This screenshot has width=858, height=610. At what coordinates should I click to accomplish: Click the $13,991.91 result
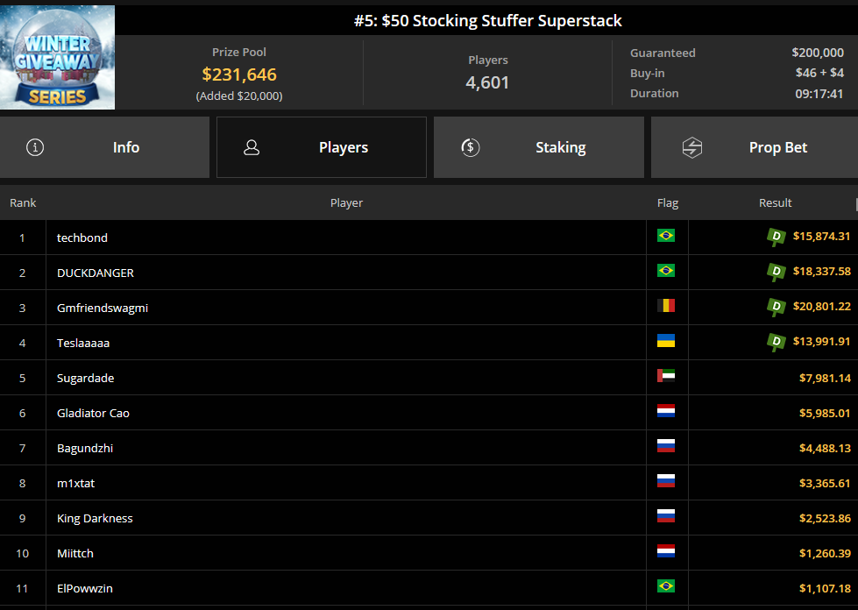click(822, 342)
